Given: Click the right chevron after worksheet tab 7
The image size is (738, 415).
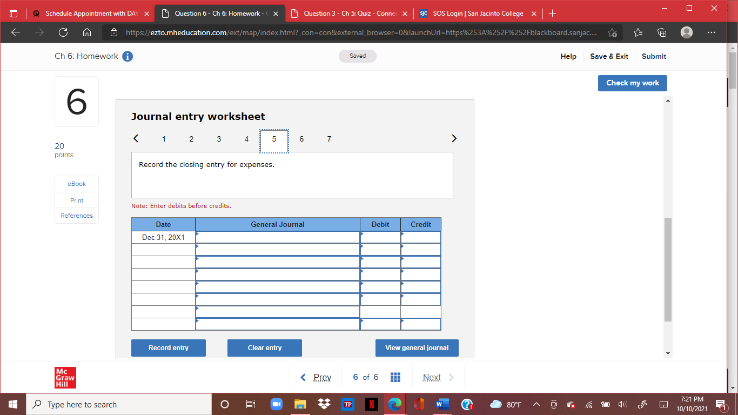Looking at the screenshot, I should [x=454, y=138].
